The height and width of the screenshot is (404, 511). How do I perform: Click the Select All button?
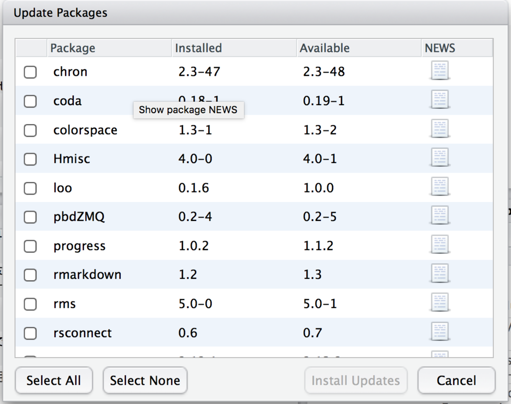(54, 380)
